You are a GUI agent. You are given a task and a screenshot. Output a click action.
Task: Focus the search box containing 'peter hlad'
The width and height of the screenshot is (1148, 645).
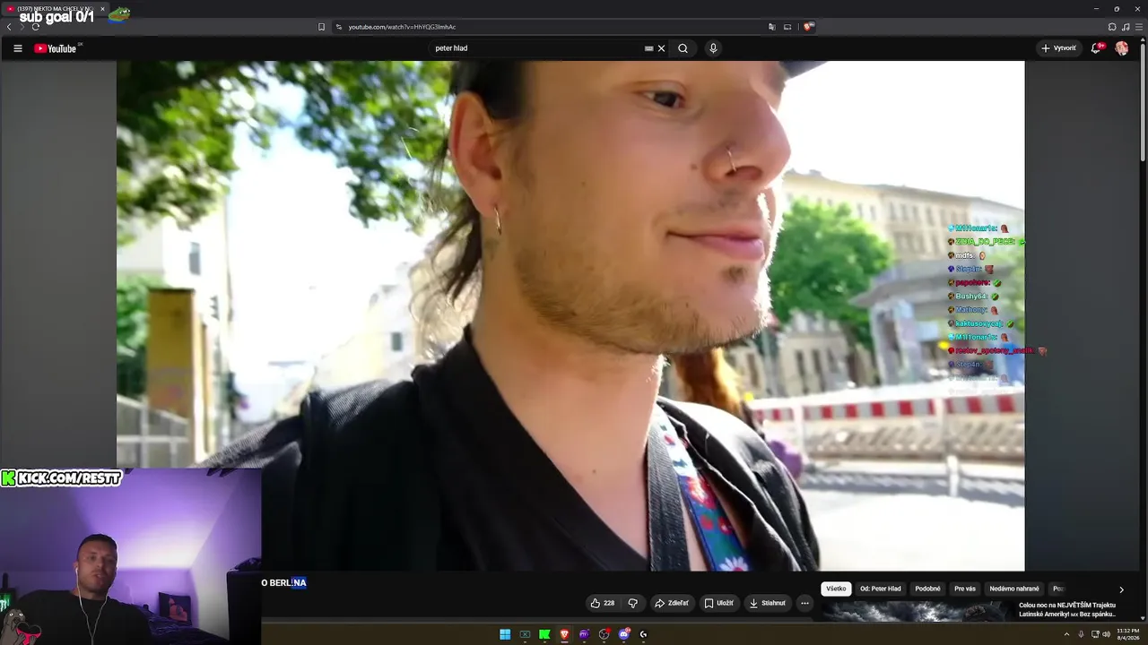[x=536, y=48]
